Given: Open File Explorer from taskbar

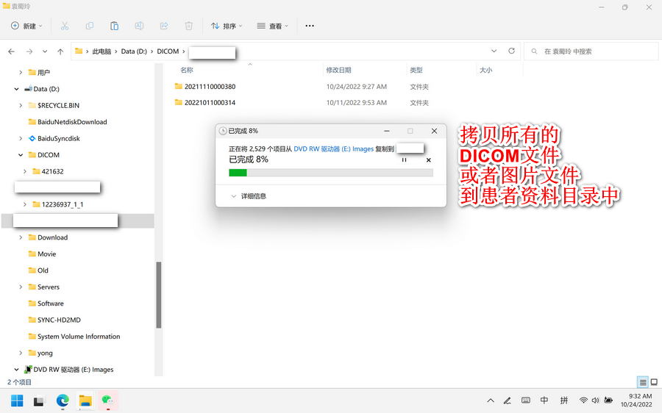Looking at the screenshot, I should click(85, 401).
